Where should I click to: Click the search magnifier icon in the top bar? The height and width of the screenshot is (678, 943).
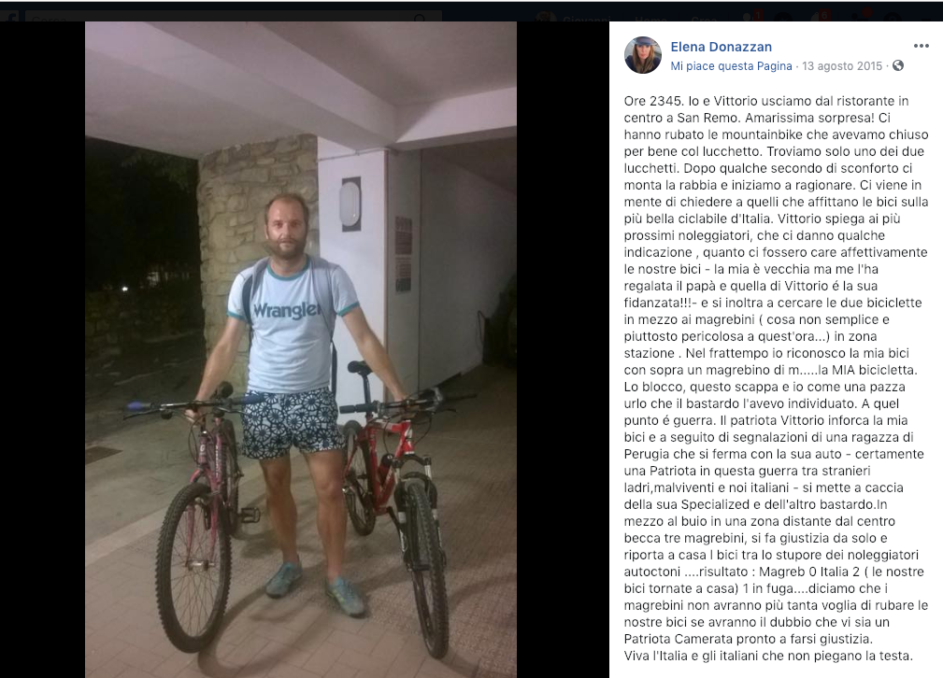point(420,18)
